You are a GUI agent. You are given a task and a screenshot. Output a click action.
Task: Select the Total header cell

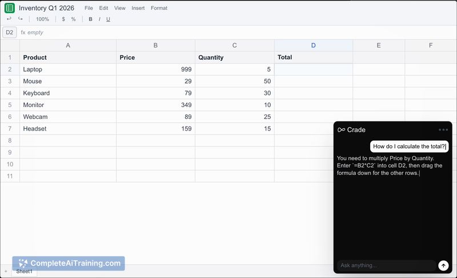(x=313, y=58)
